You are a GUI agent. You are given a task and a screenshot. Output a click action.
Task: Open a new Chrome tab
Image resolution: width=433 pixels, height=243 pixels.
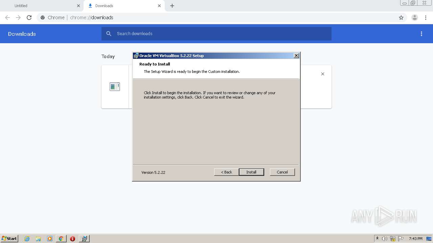[x=172, y=6]
